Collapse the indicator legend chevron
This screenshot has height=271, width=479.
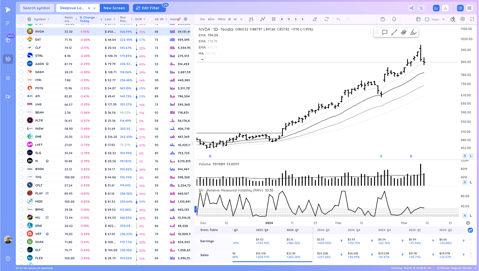pos(202,59)
